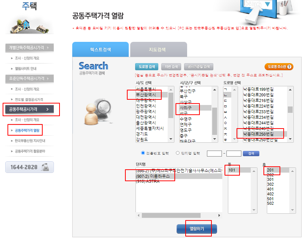Click the 시/군/구 선택 scrollbar thumb
This screenshot has width=305, height=238.
tap(214, 121)
